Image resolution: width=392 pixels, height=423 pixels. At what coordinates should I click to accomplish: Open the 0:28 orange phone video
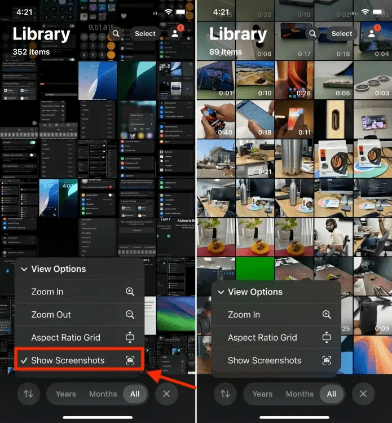pos(294,80)
